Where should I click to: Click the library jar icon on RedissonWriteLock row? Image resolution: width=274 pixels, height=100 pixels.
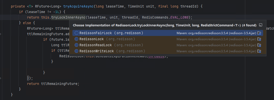(x=259, y=51)
